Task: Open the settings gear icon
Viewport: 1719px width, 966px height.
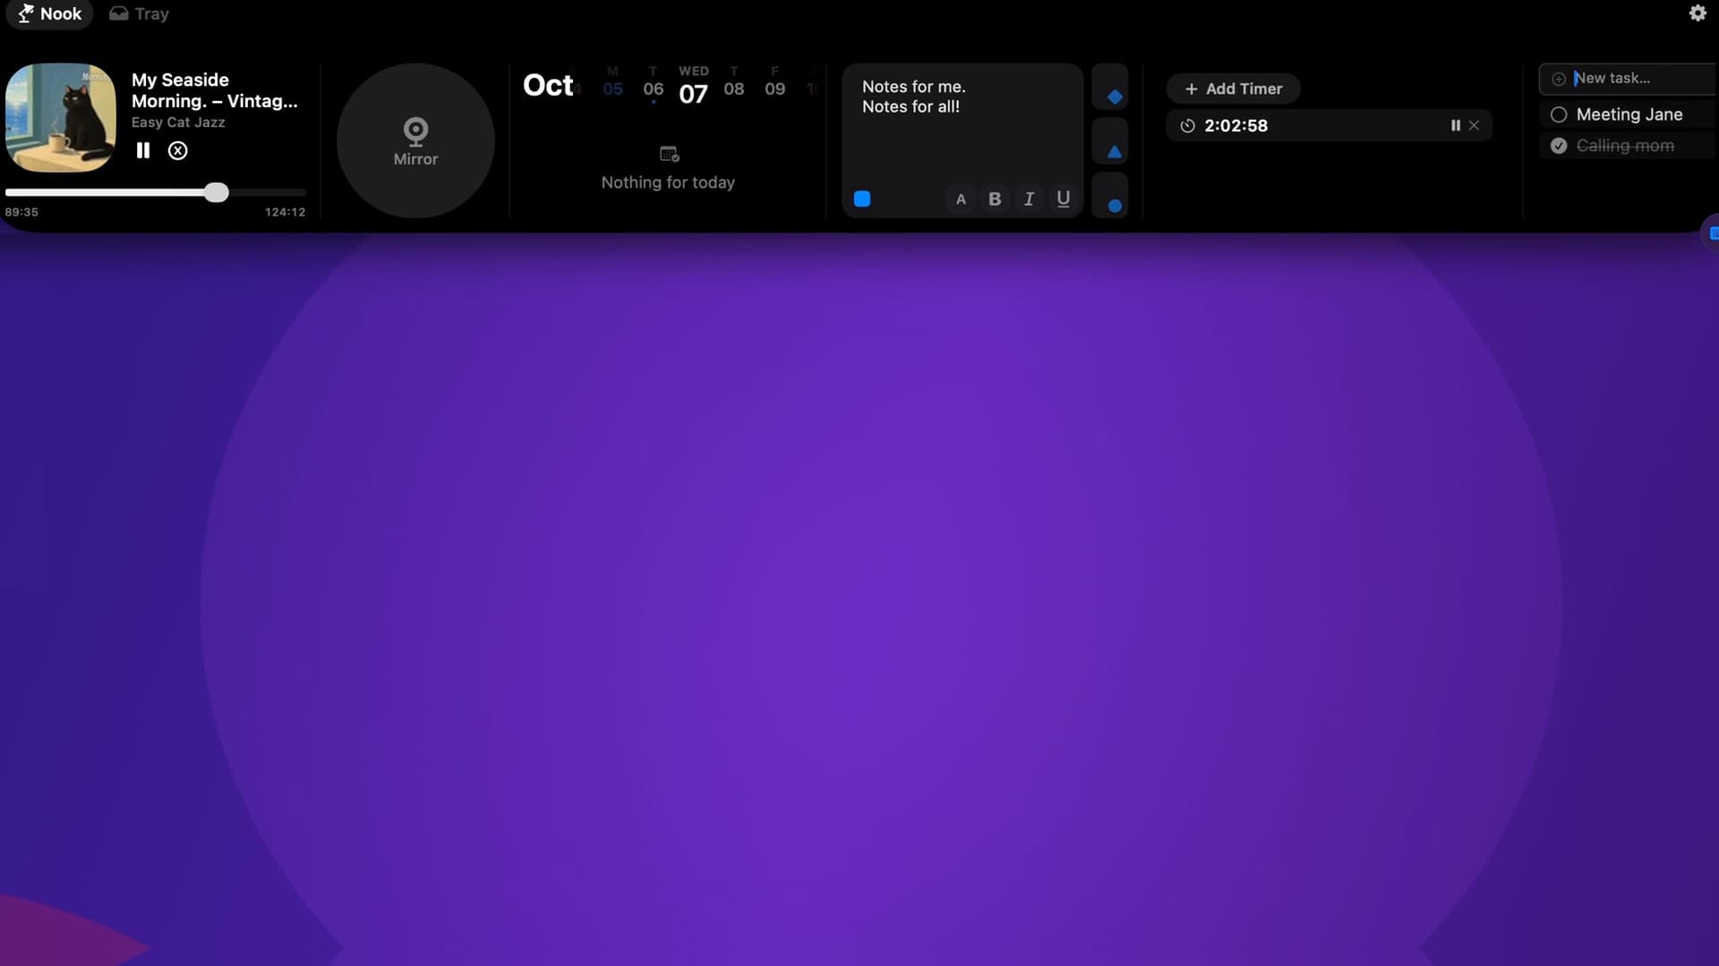Action: coord(1698,13)
